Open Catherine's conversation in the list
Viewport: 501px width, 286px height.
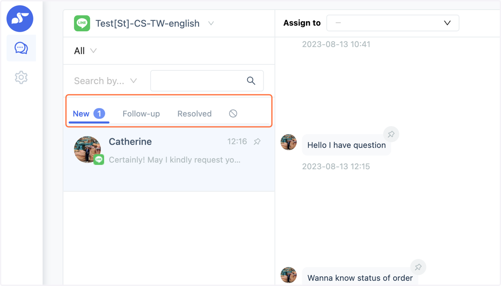169,159
